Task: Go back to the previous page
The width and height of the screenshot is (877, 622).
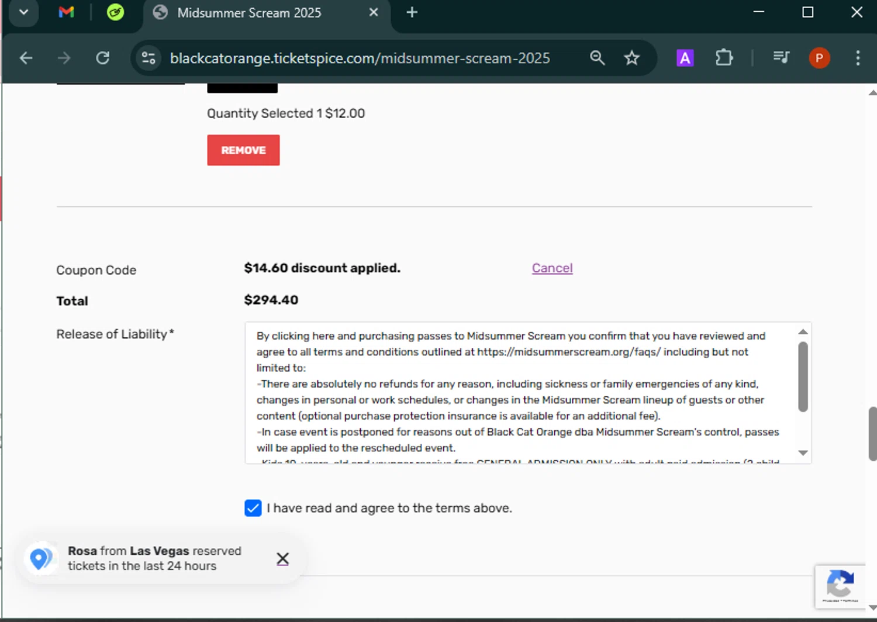Action: coord(26,58)
